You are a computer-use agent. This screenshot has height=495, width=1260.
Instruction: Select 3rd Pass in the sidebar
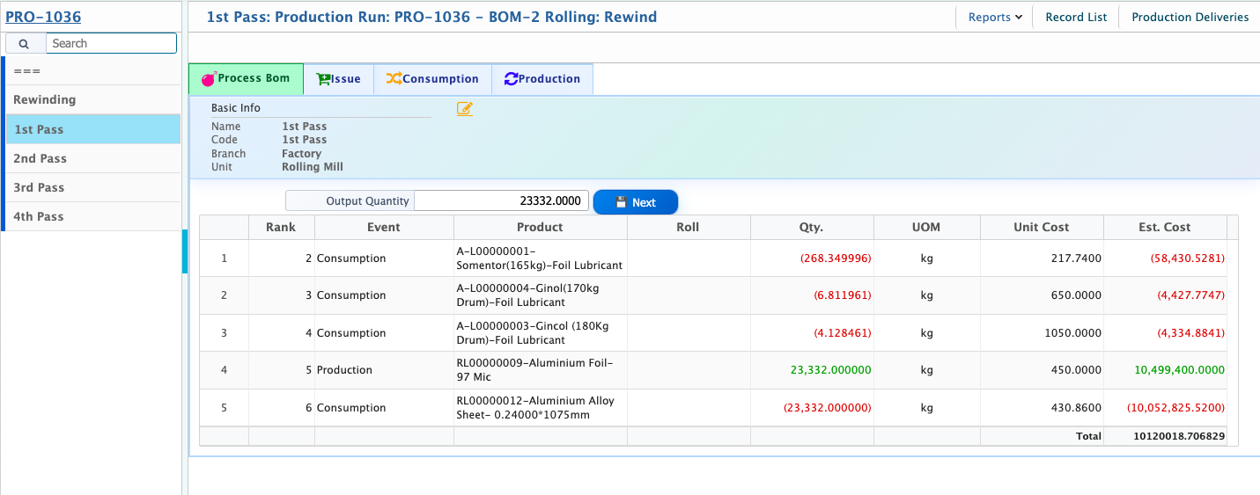92,187
